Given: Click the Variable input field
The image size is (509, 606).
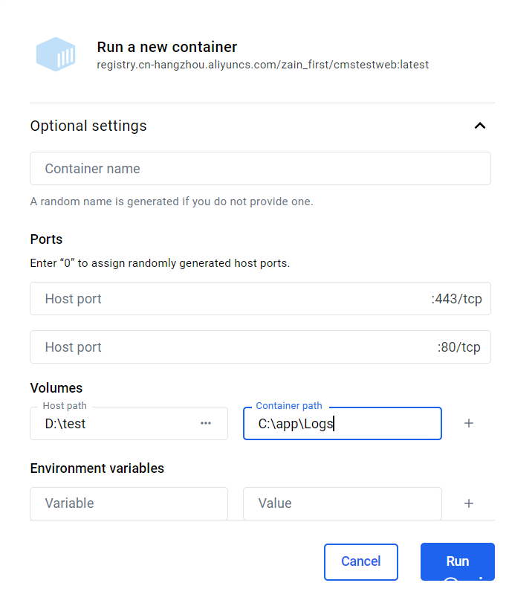Looking at the screenshot, I should 129,503.
